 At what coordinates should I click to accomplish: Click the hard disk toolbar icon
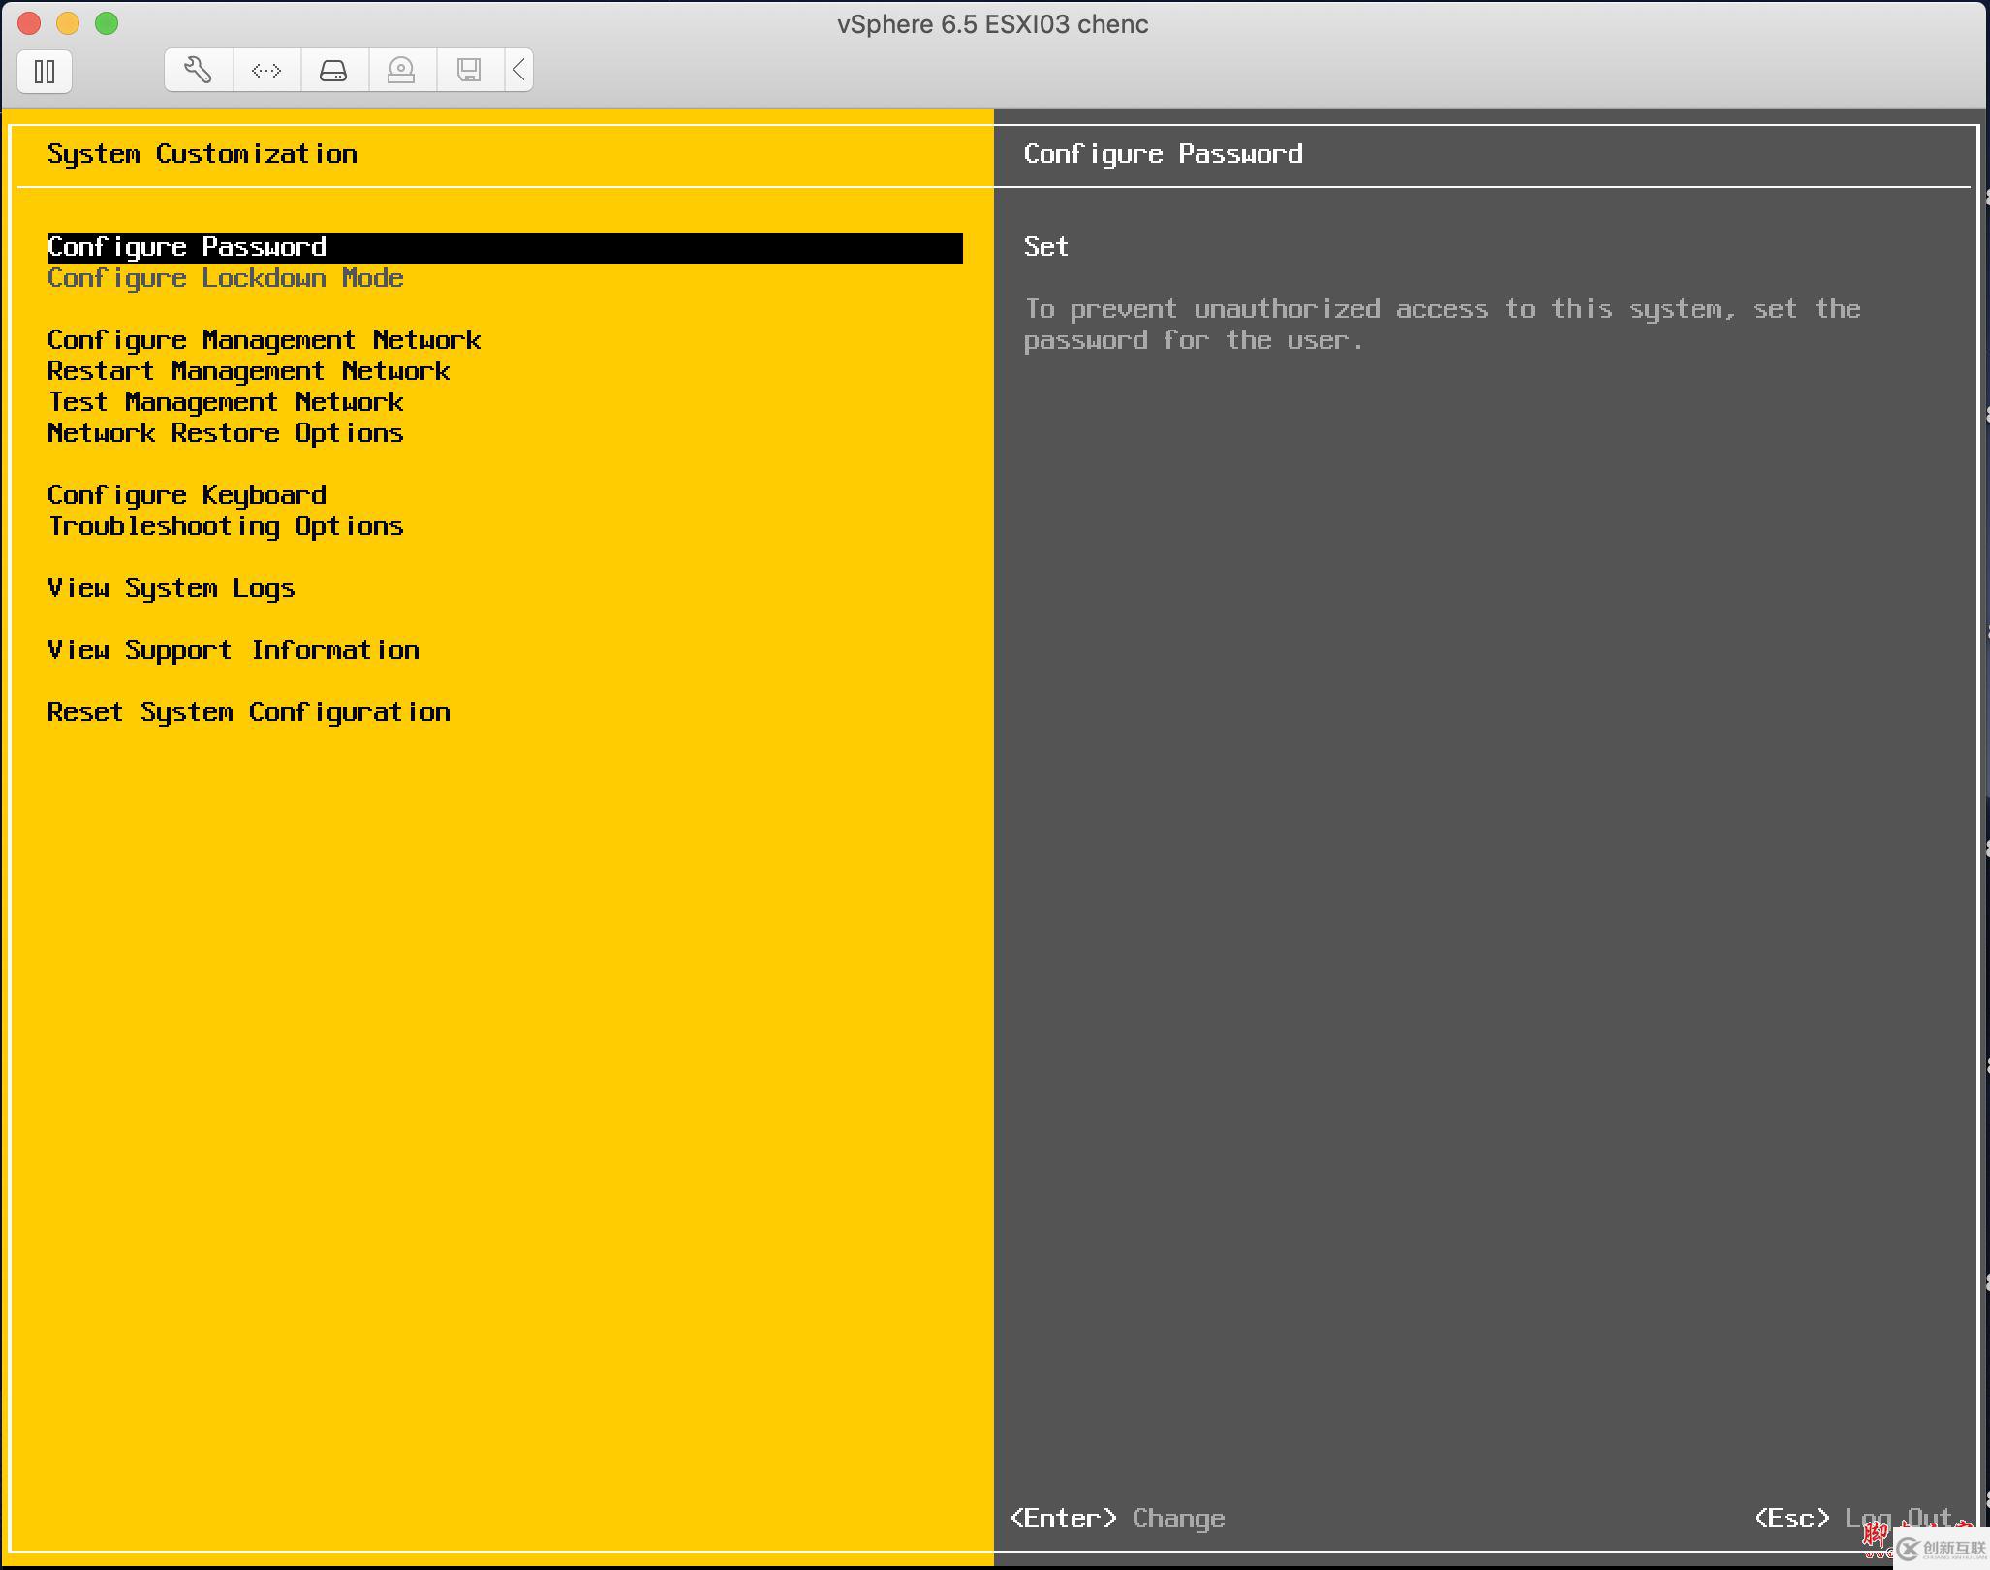pos(334,69)
